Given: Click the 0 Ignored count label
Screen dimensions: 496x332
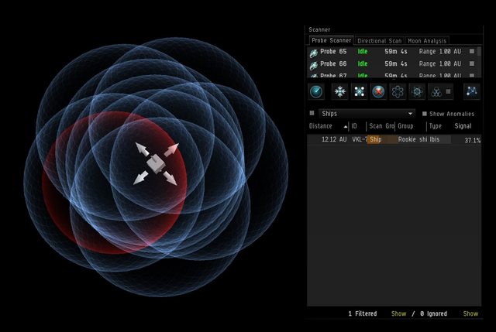Looking at the screenshot, I should (433, 313).
